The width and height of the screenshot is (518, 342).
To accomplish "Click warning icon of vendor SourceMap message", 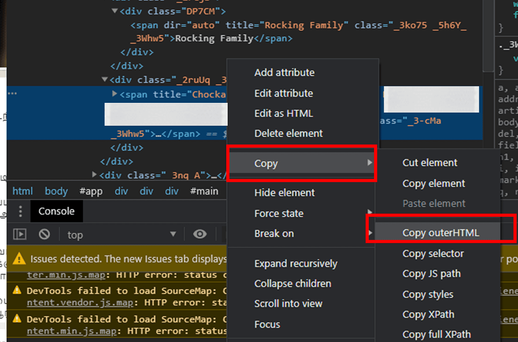I will (x=17, y=290).
